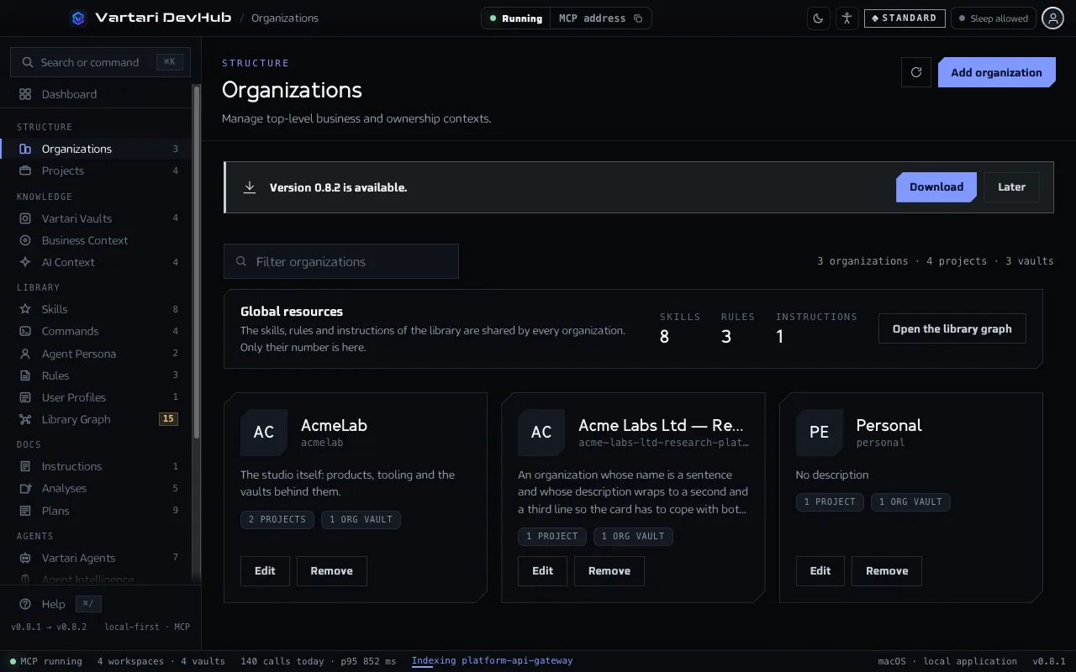The width and height of the screenshot is (1076, 672).
Task: Open the user account avatar
Action: pyautogui.click(x=1052, y=18)
